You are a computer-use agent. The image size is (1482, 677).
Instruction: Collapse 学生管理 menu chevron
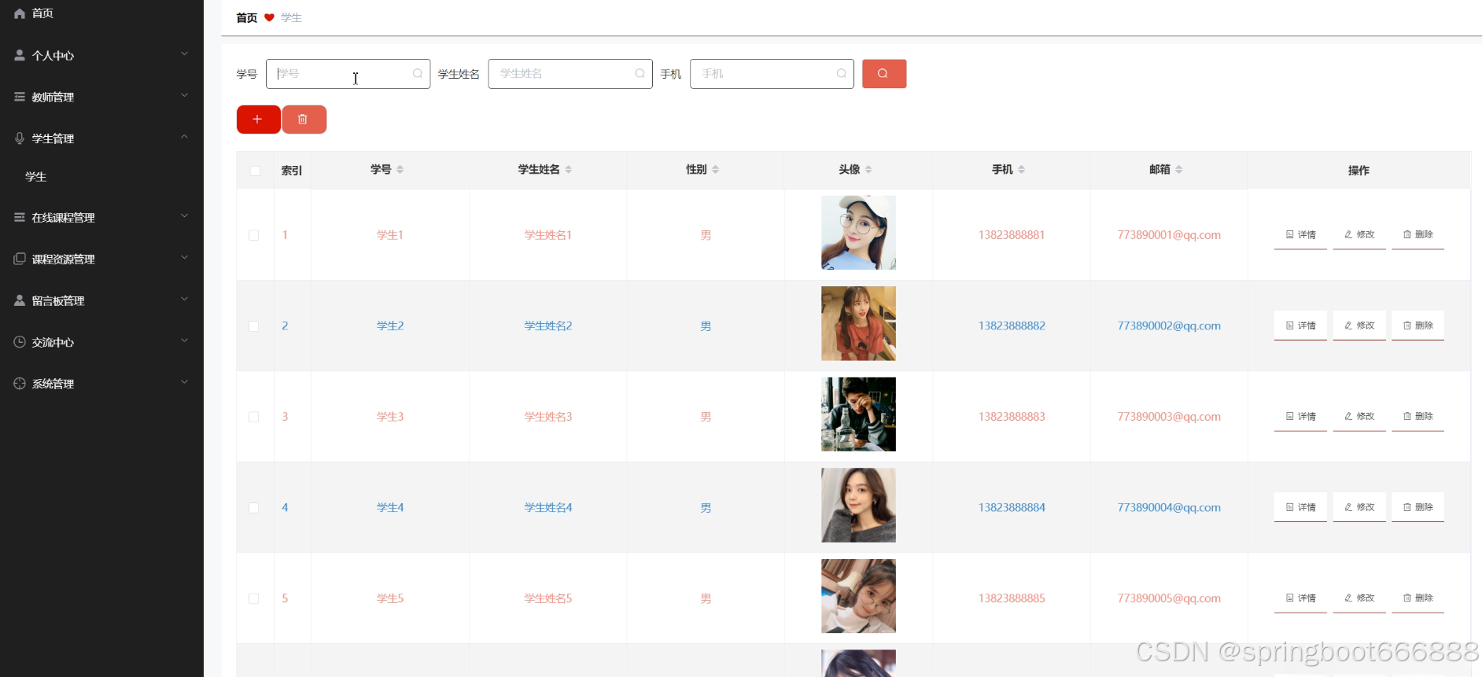(x=185, y=137)
